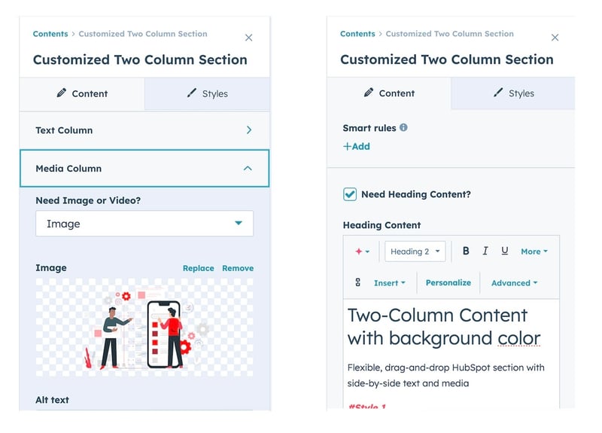
Task: Apply italic formatting to heading text
Action: click(x=485, y=251)
